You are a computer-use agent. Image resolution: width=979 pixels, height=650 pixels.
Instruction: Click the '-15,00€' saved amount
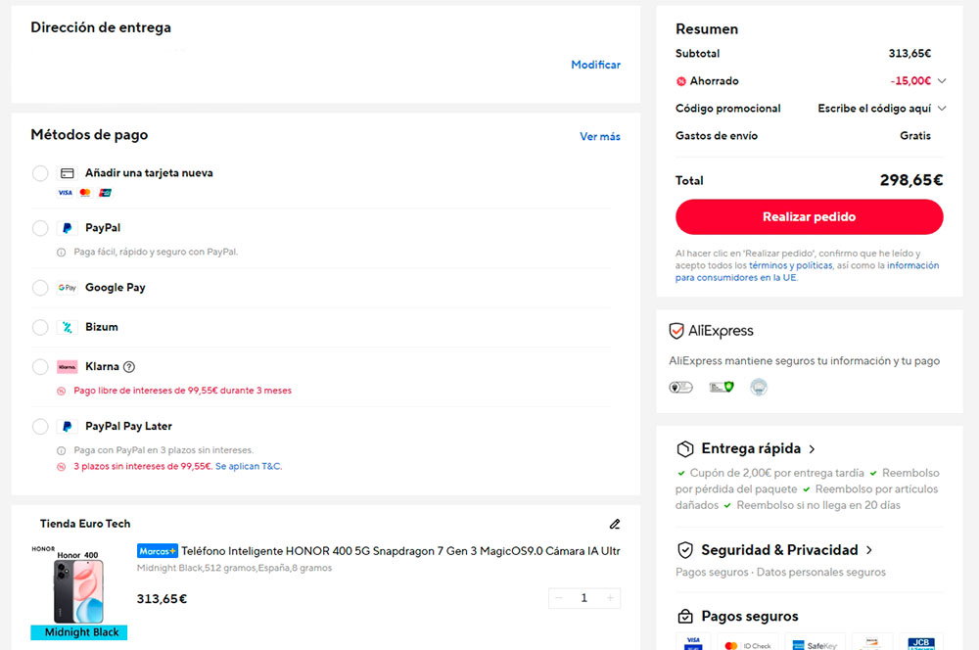click(x=910, y=81)
